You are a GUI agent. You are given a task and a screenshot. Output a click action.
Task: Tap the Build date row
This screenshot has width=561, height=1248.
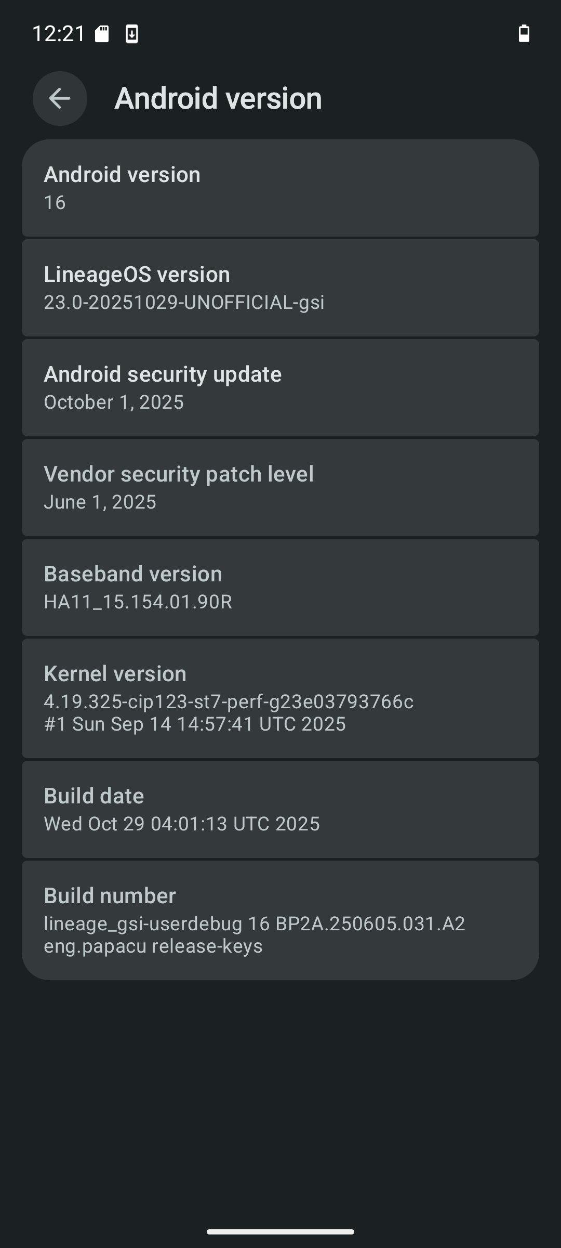(x=280, y=810)
